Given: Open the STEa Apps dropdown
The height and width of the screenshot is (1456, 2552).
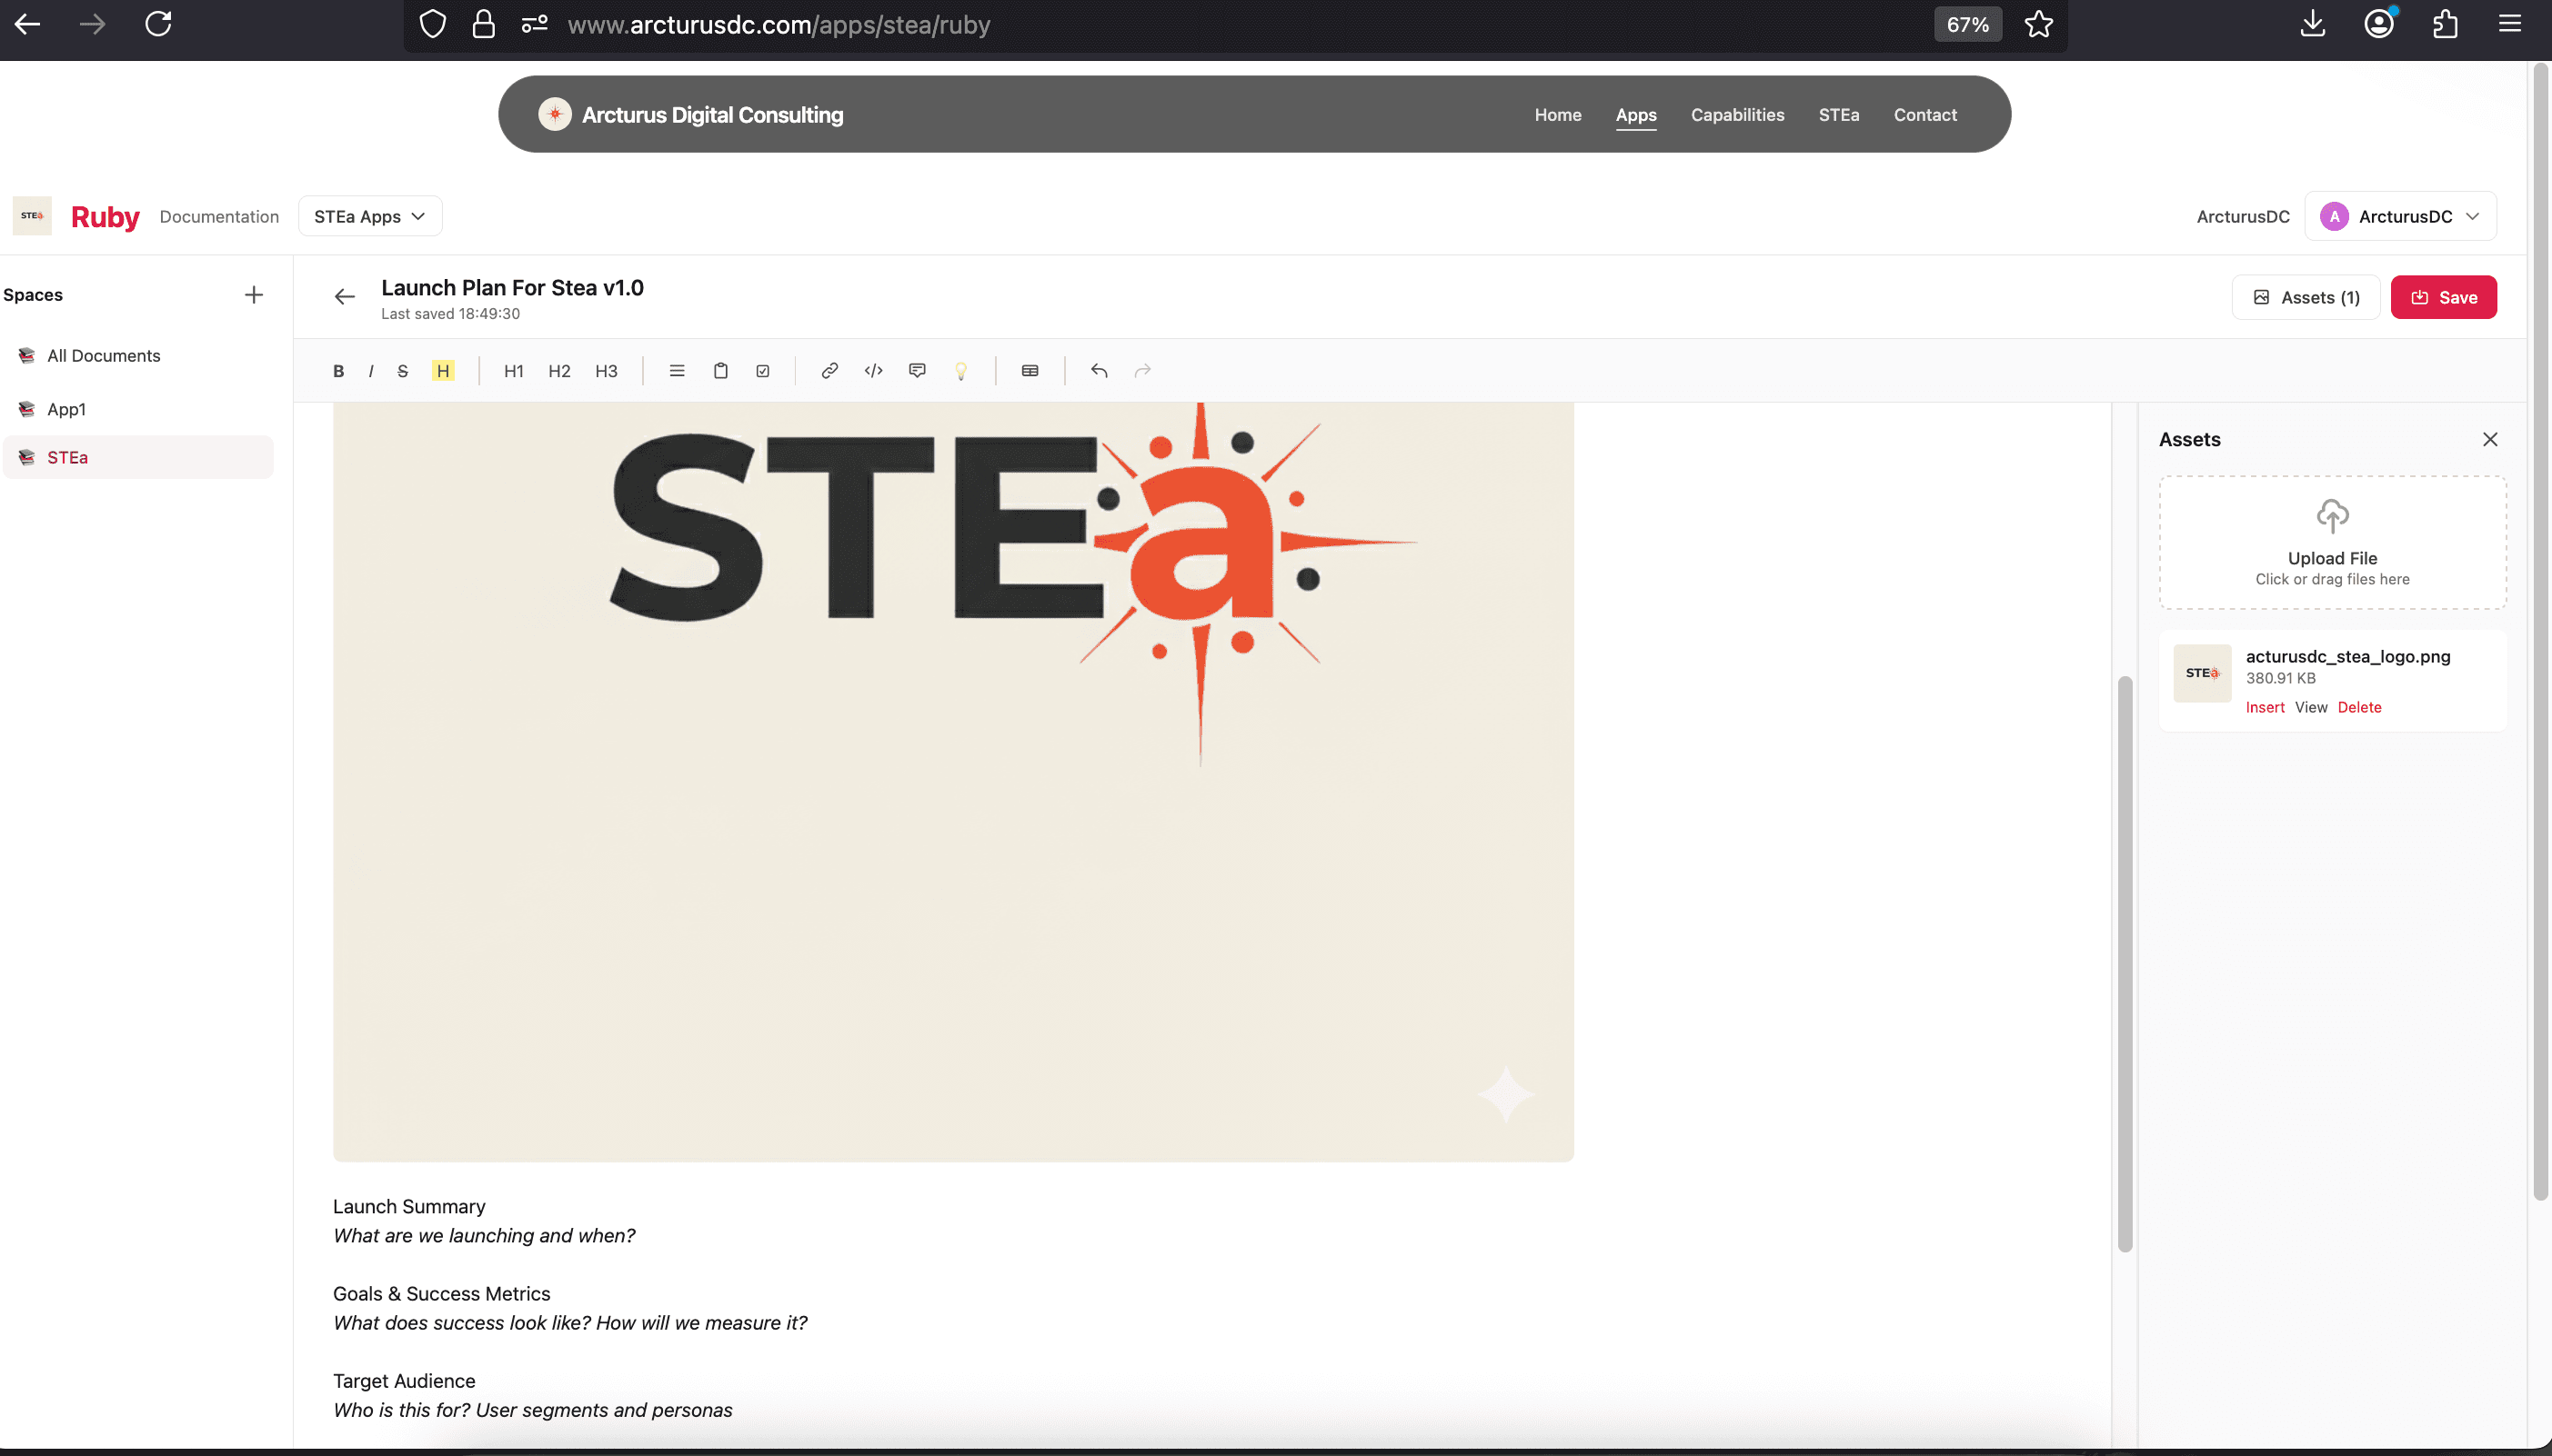Looking at the screenshot, I should click(369, 216).
